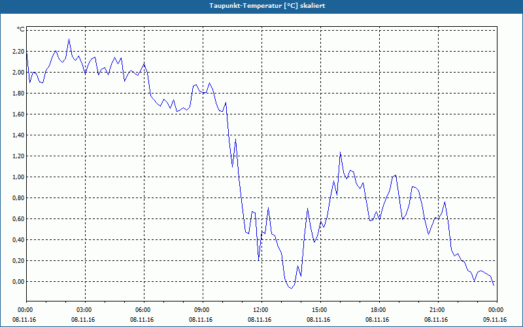The height and width of the screenshot is (327, 523).
Task: Click the '08.11.16' date under 15:00
Action: pyautogui.click(x=318, y=320)
